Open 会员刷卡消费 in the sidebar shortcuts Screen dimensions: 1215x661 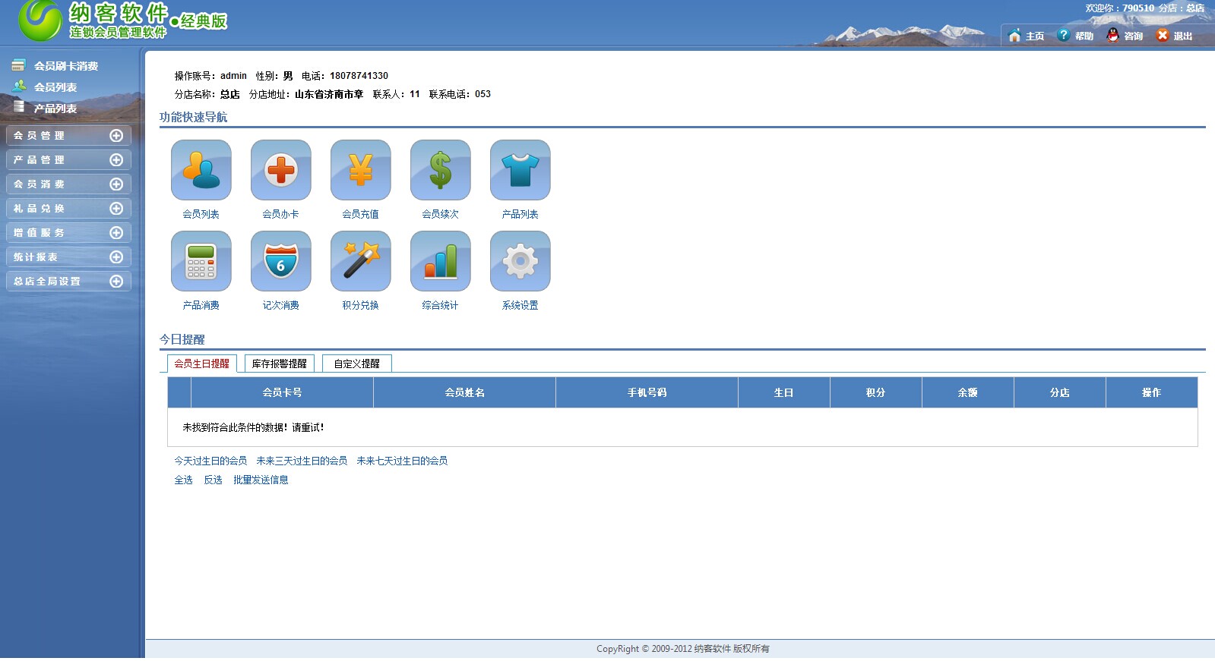65,66
